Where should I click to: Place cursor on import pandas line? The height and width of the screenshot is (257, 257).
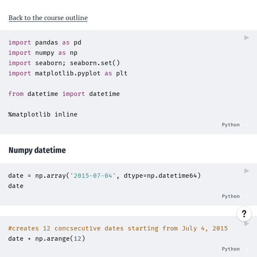(x=45, y=42)
